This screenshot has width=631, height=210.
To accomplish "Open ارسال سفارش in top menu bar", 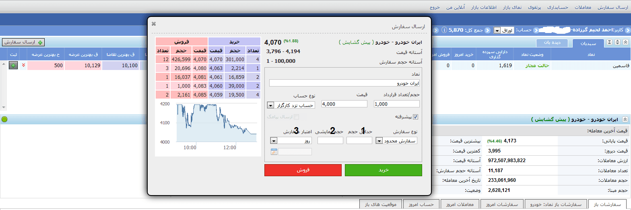I will pyautogui.click(x=613, y=7).
